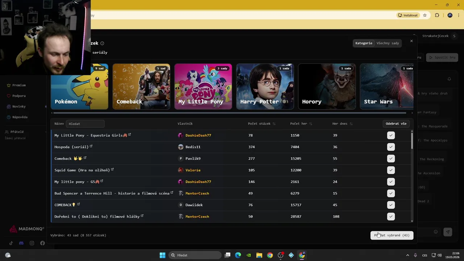Switch to the Všechny sady tab
This screenshot has height=261, width=464.
click(388, 43)
